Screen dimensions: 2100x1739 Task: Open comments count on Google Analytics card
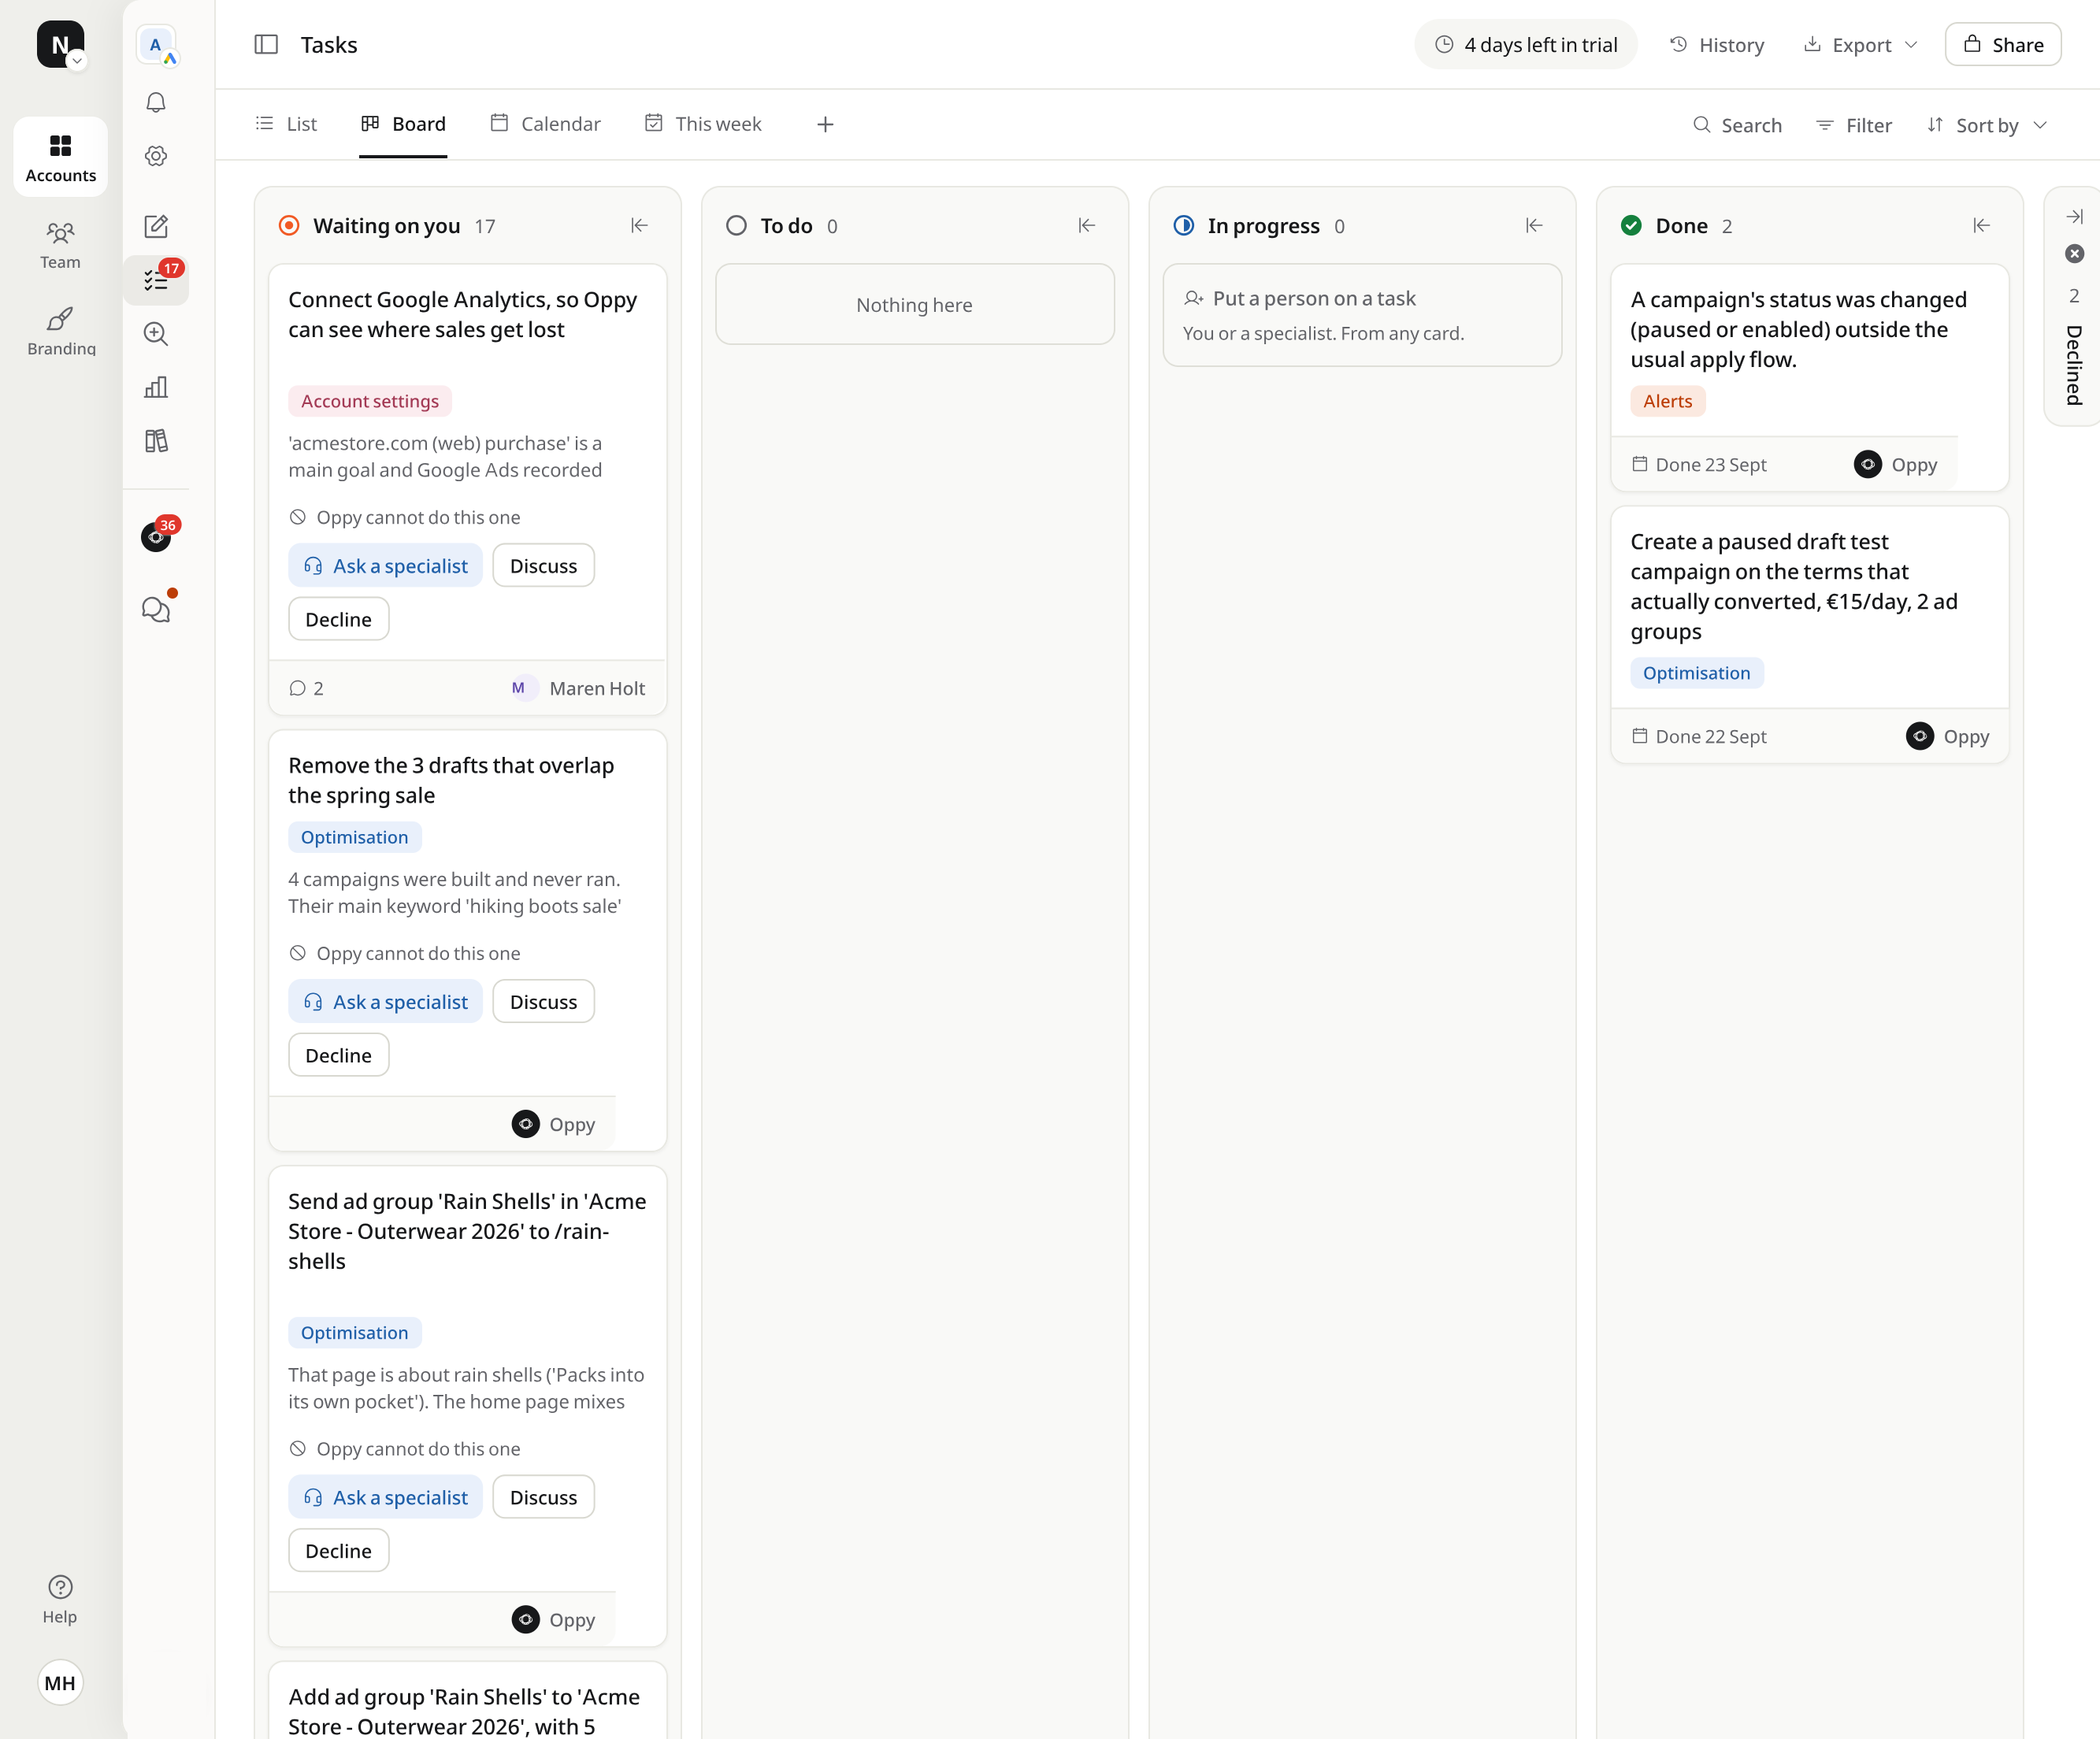(x=306, y=688)
